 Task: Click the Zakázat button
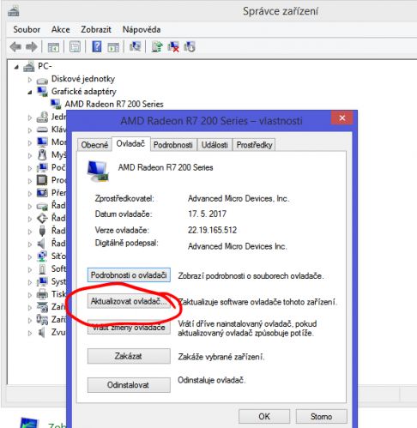point(129,356)
